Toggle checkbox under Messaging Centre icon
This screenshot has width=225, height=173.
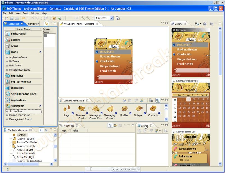(116, 113)
